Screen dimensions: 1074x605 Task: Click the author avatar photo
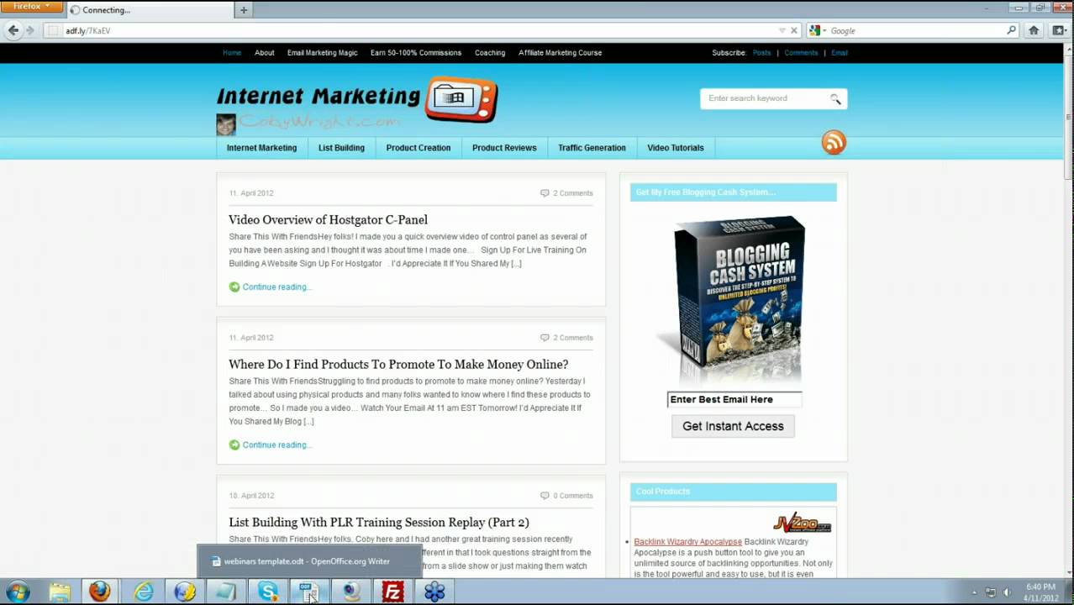tap(225, 124)
